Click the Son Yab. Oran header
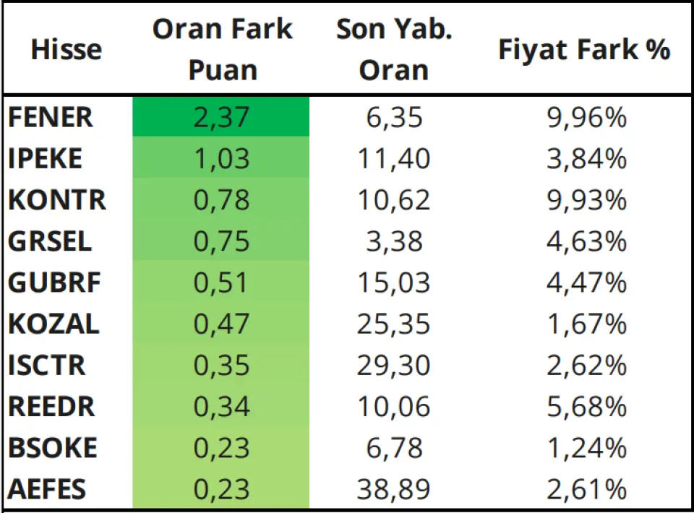Screen dimensions: 694x513 pyautogui.click(x=394, y=49)
